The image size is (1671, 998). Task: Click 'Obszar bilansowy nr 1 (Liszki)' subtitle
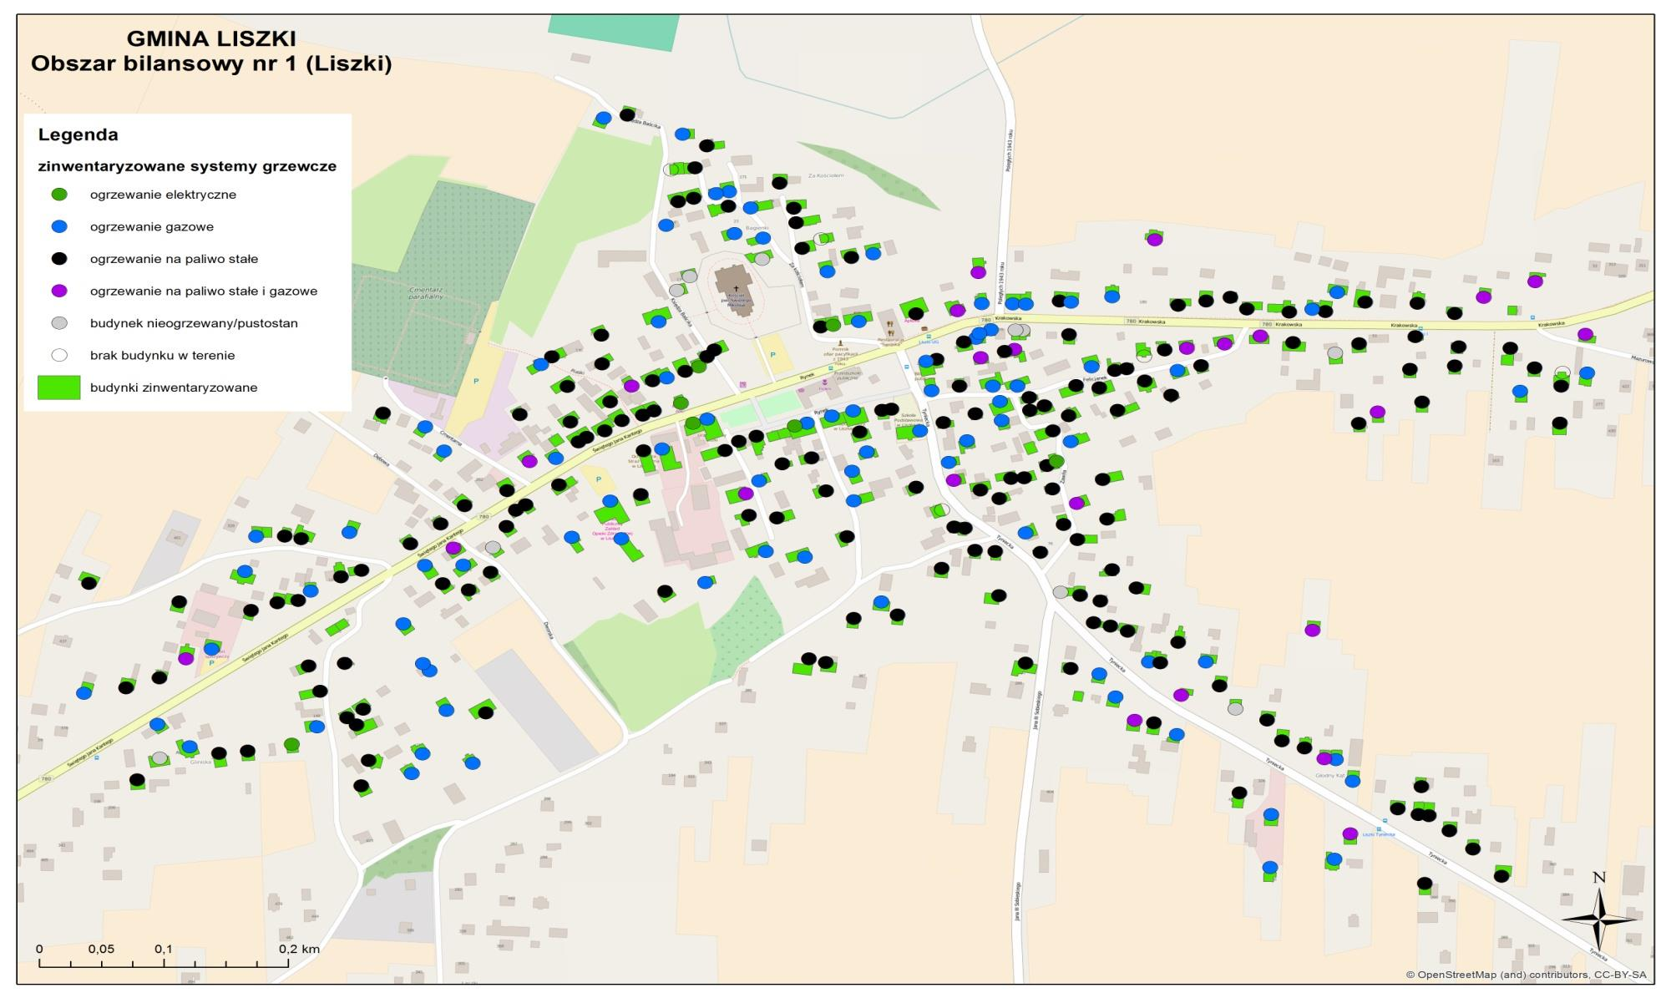[x=211, y=64]
